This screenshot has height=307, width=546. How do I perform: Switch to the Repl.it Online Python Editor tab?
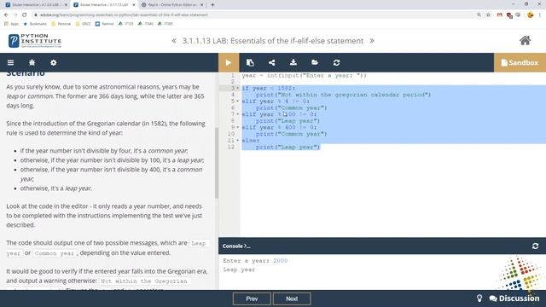coord(172,5)
